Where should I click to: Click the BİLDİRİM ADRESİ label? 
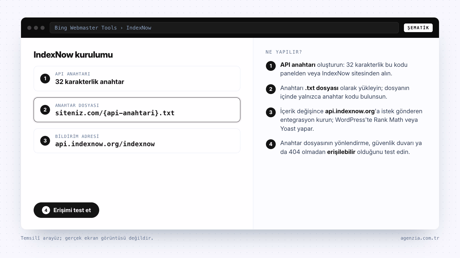[x=77, y=136]
